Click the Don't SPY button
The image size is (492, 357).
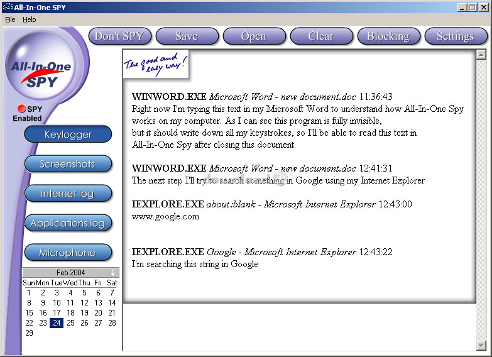coord(119,36)
